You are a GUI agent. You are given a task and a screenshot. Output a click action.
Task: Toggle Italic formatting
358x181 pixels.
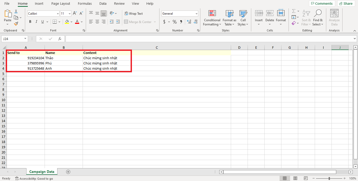coord(36,22)
